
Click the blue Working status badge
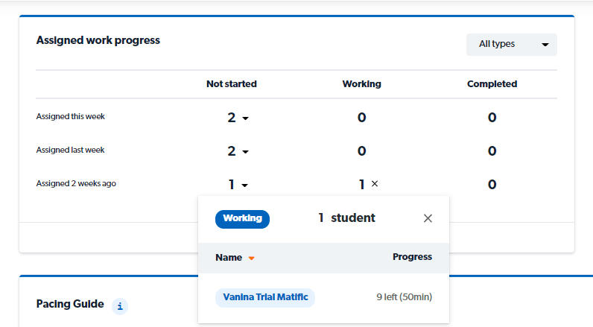(242, 219)
